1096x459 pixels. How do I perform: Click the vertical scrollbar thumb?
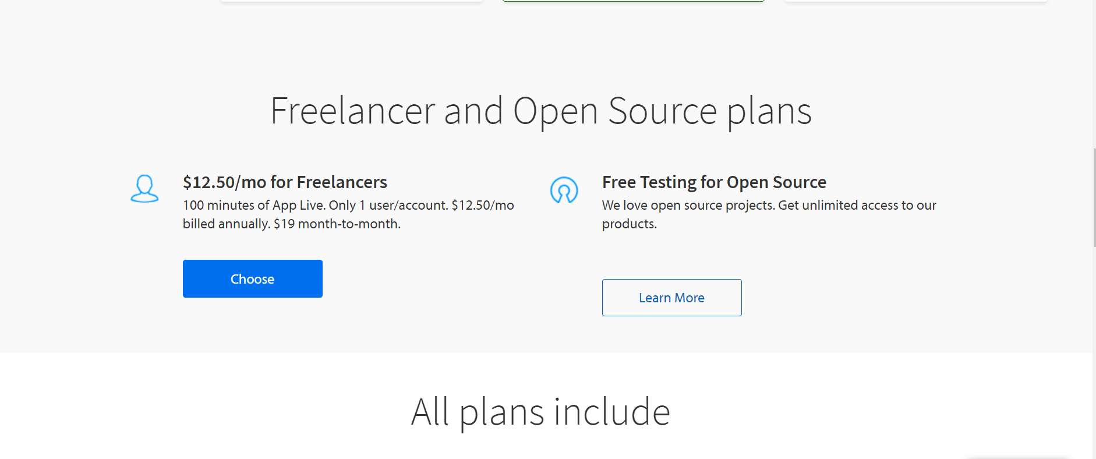tap(1094, 197)
